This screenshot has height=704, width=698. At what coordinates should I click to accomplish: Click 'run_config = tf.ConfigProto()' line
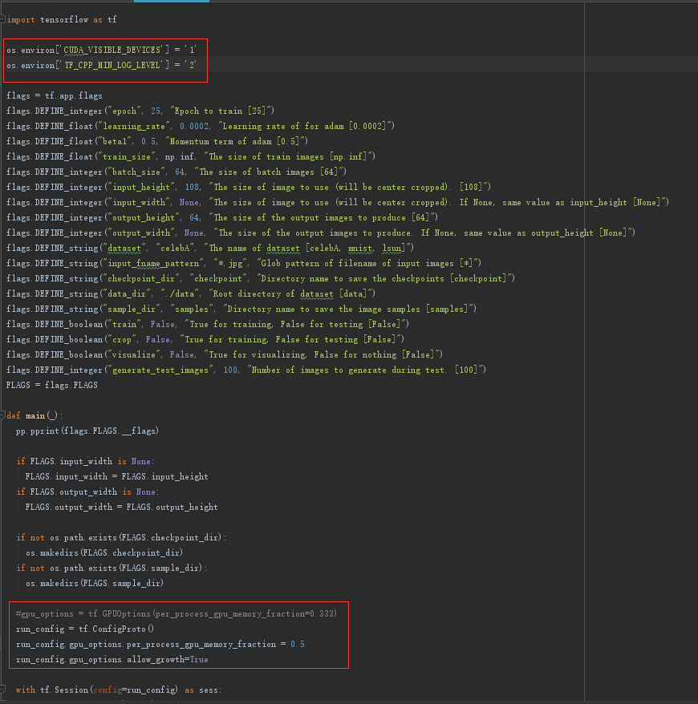point(85,629)
